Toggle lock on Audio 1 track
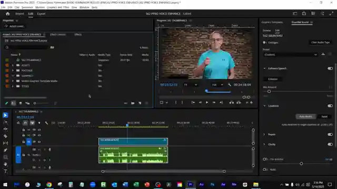 click(23, 155)
